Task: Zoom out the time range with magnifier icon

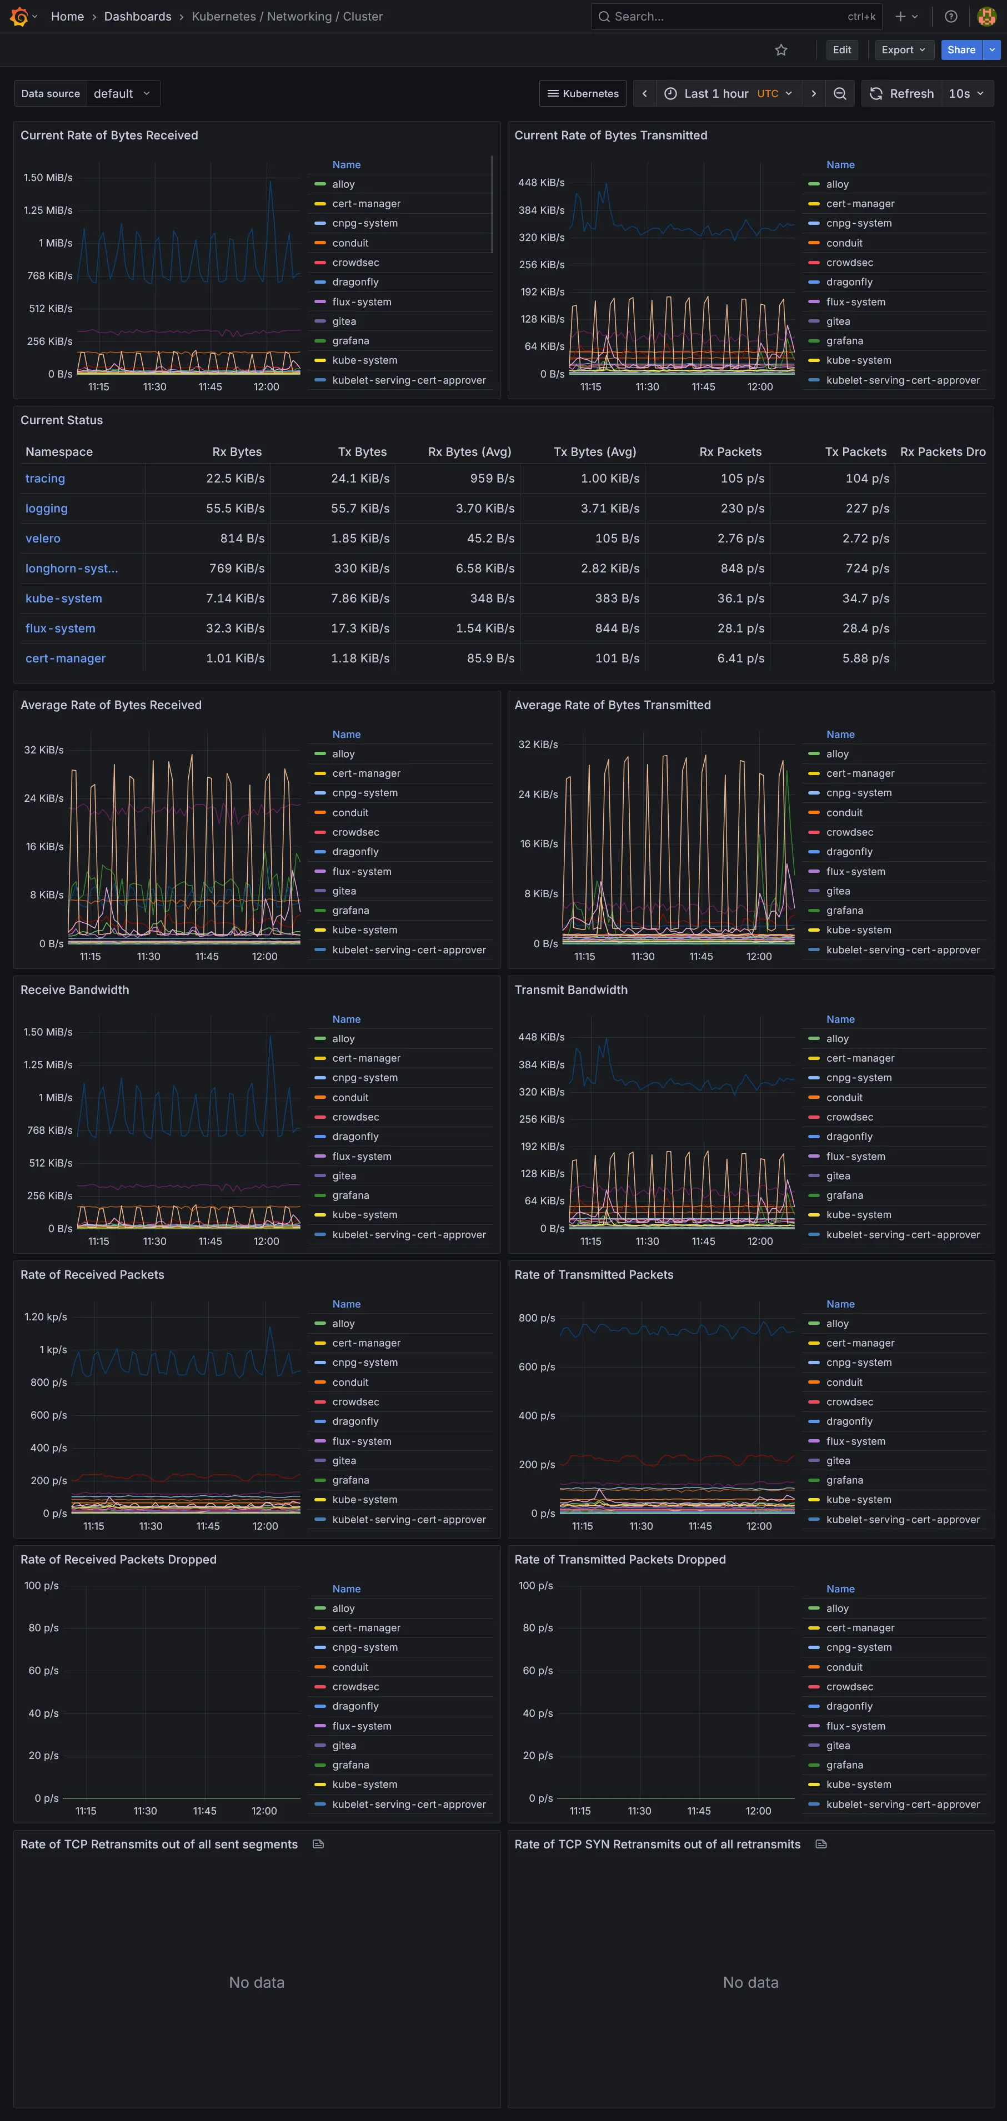Action: (839, 93)
